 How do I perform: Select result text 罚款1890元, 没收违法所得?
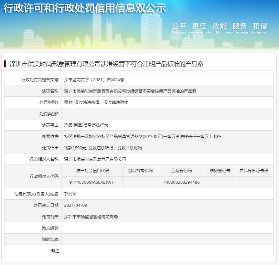coord(89,148)
